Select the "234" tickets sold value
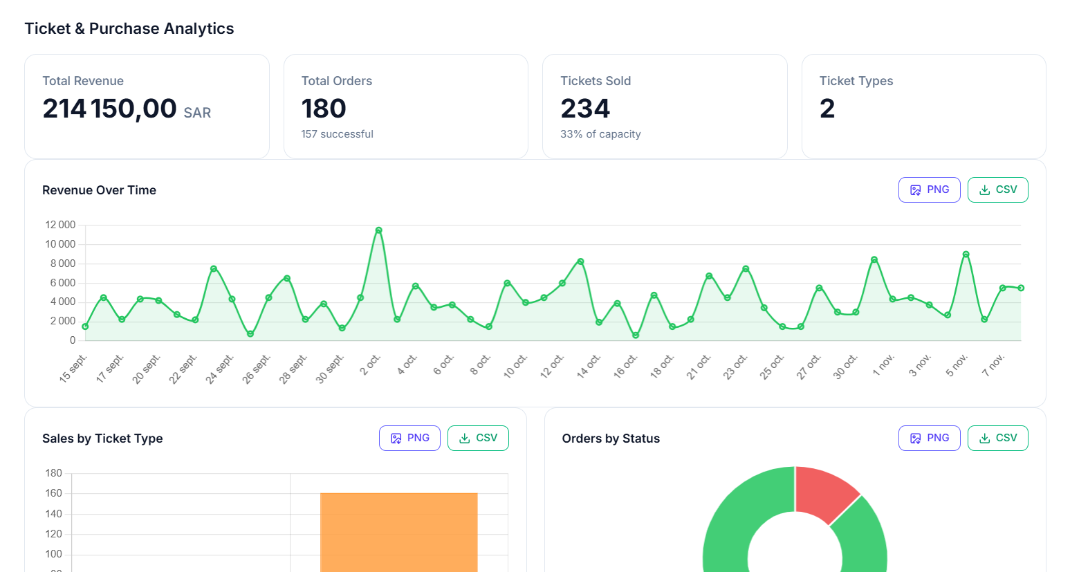This screenshot has height=572, width=1070. 585,109
